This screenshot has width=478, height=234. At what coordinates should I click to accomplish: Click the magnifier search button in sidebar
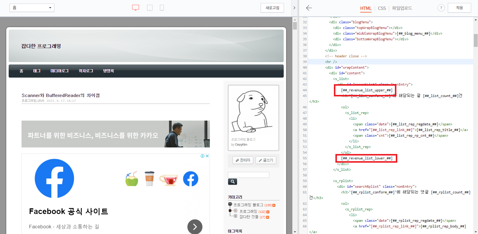(233, 181)
